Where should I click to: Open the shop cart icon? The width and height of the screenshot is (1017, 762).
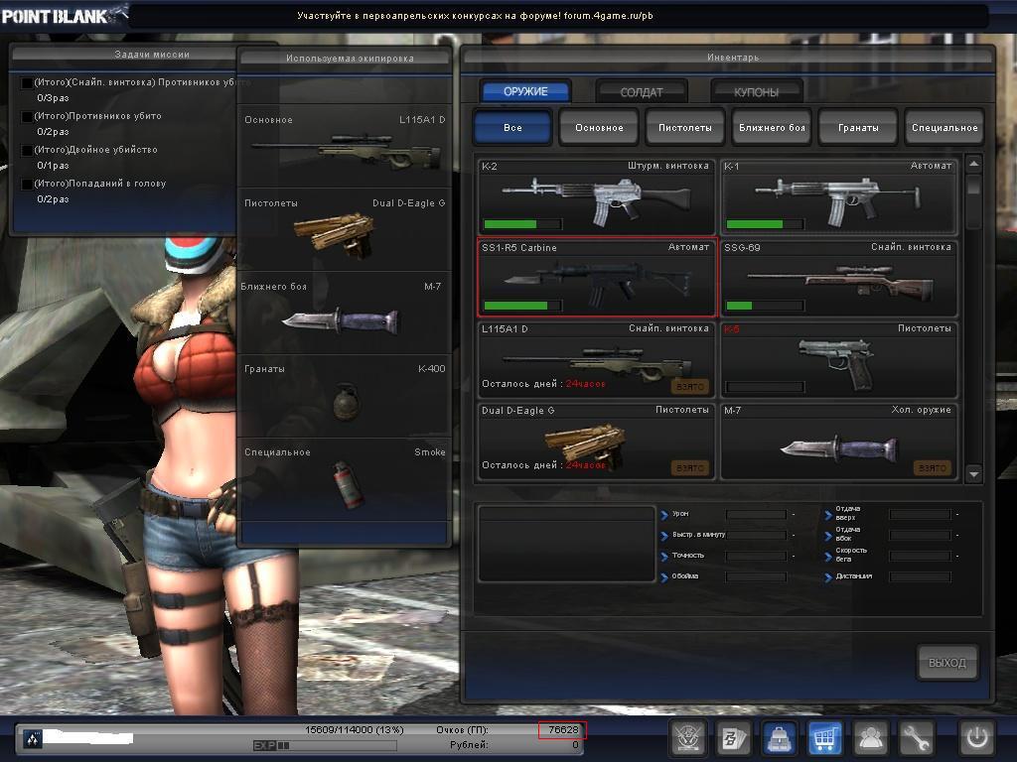(824, 738)
